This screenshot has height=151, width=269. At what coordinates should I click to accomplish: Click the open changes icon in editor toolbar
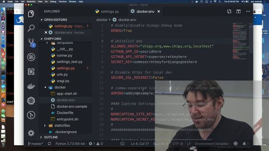[229, 11]
